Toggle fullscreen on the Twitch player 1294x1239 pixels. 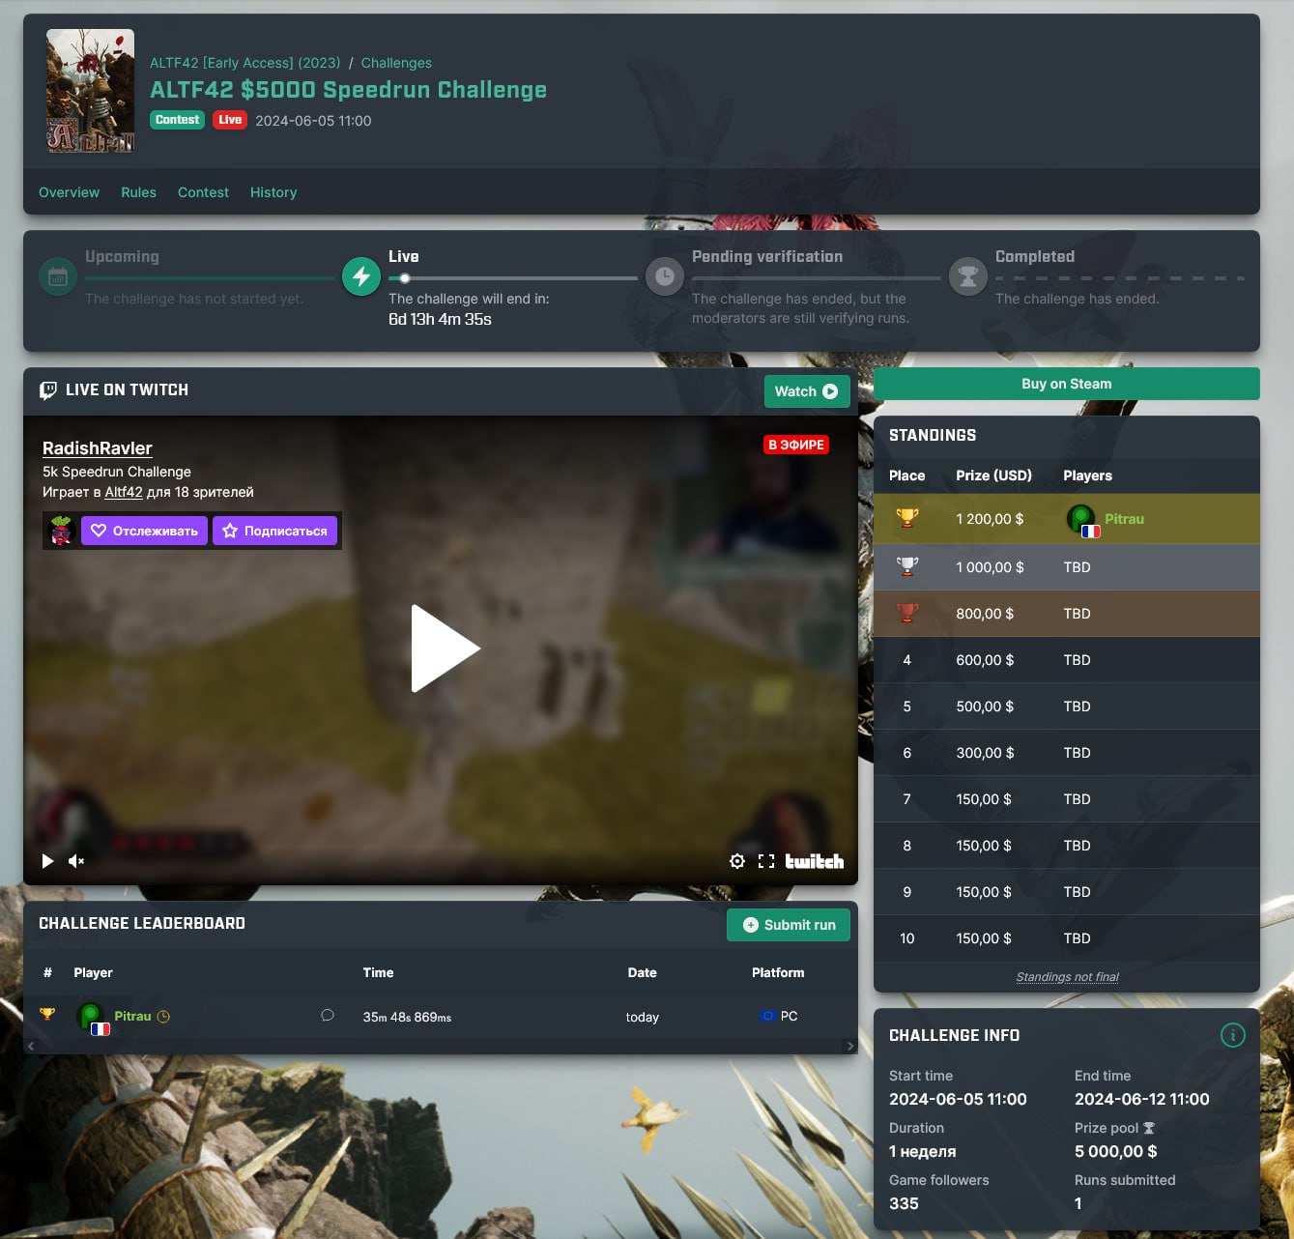[766, 861]
